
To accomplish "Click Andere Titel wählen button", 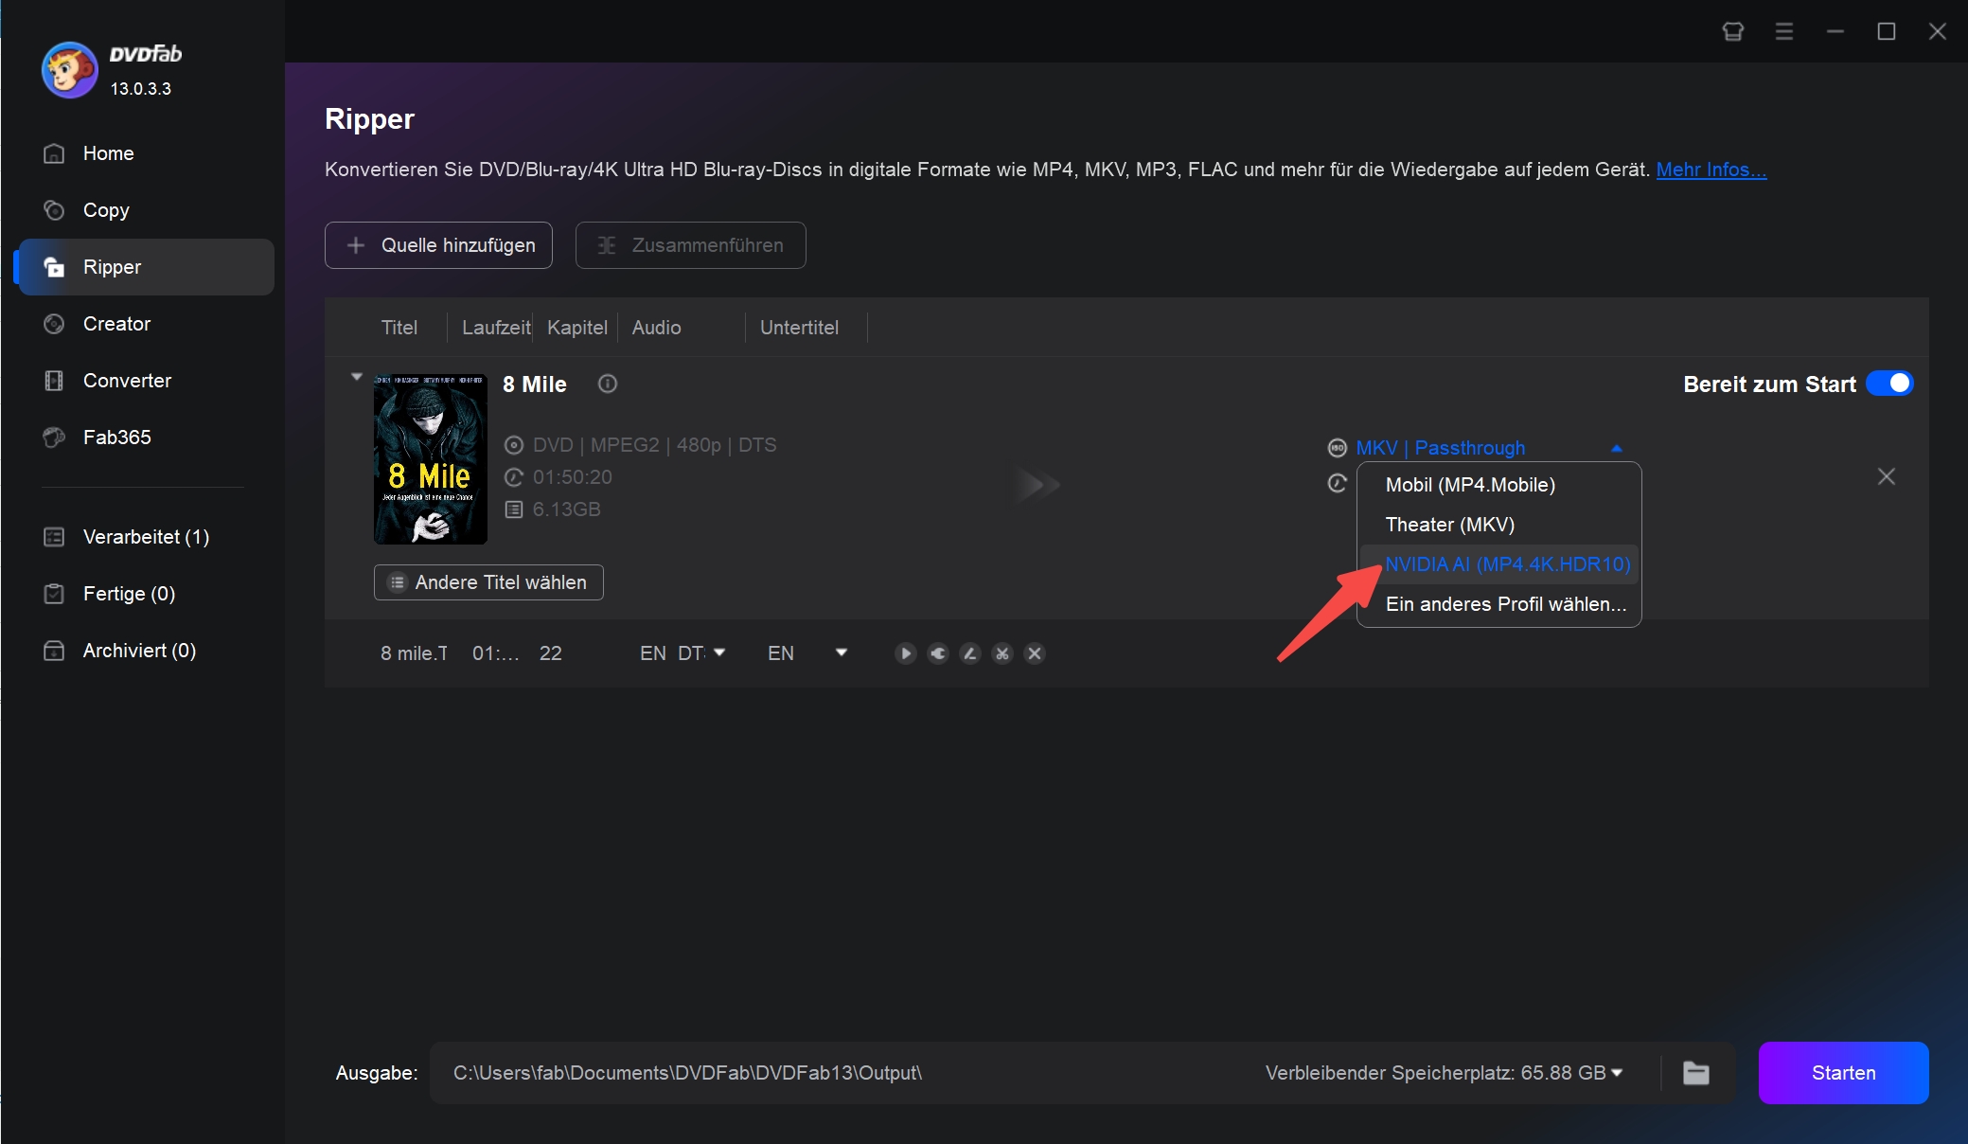I will pos(488,582).
